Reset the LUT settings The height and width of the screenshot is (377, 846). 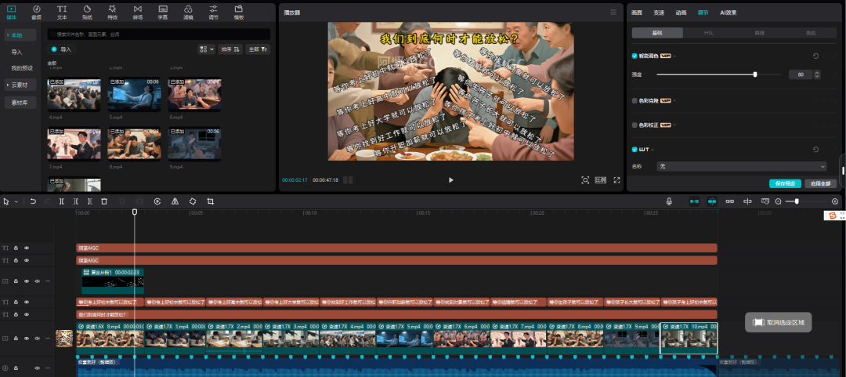(815, 150)
